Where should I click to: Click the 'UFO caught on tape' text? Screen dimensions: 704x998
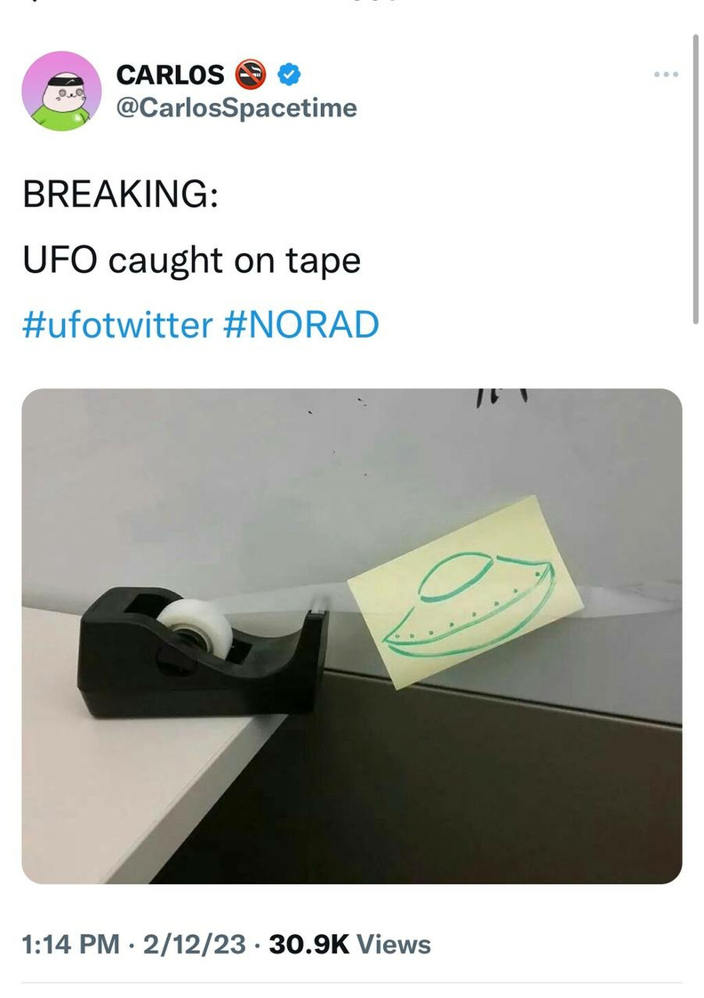coord(192,261)
